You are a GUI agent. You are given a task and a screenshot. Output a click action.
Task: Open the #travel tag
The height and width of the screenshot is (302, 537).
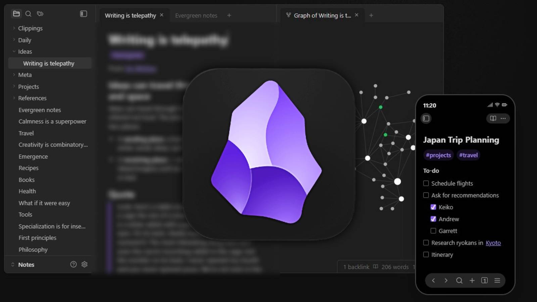(468, 155)
